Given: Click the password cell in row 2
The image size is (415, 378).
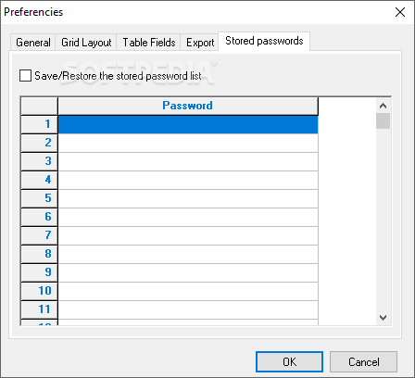Looking at the screenshot, I should (x=188, y=144).
